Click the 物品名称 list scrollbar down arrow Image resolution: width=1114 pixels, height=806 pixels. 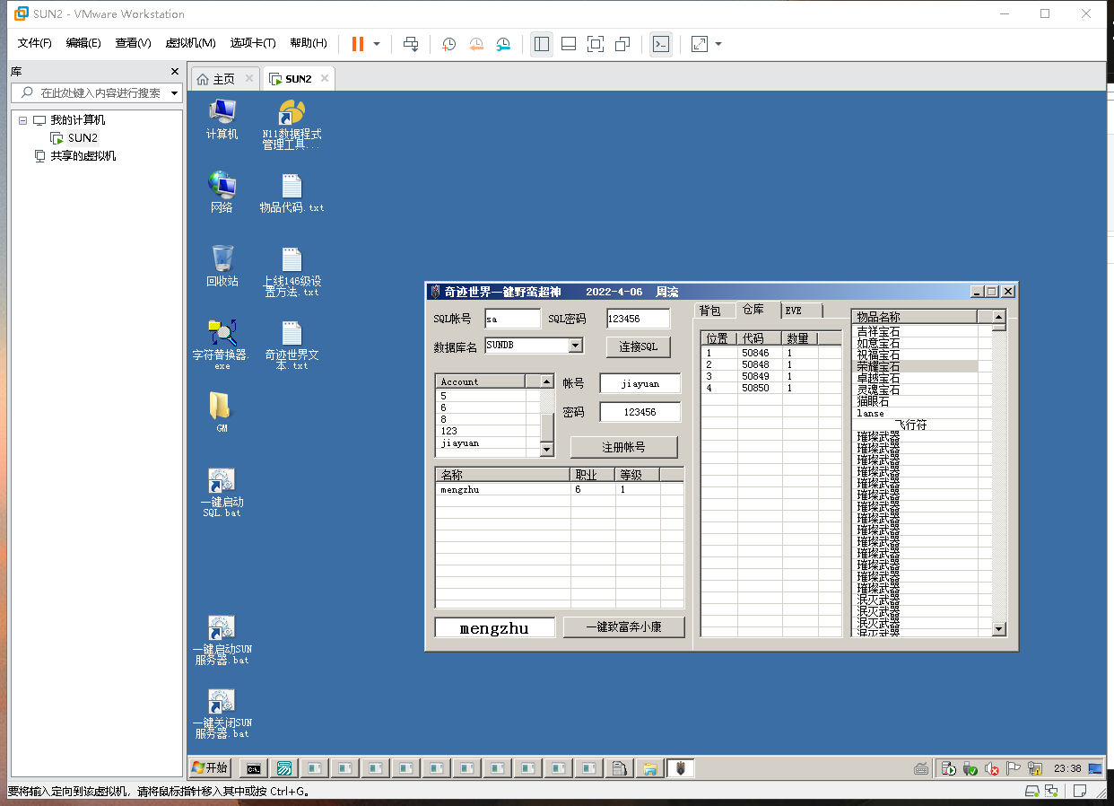(999, 630)
